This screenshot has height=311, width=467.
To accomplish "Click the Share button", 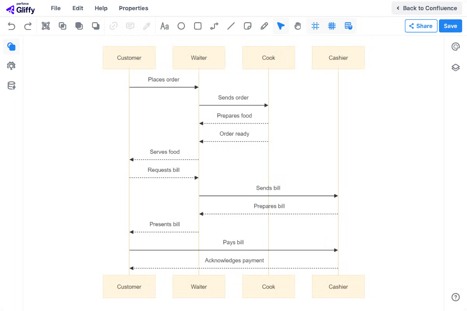I will [421, 26].
